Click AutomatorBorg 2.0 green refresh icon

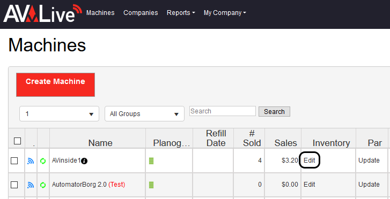tap(43, 185)
